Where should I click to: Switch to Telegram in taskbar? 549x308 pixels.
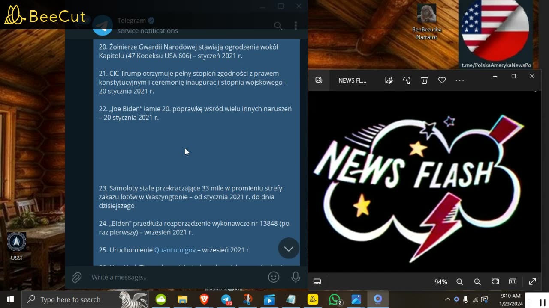click(x=226, y=299)
